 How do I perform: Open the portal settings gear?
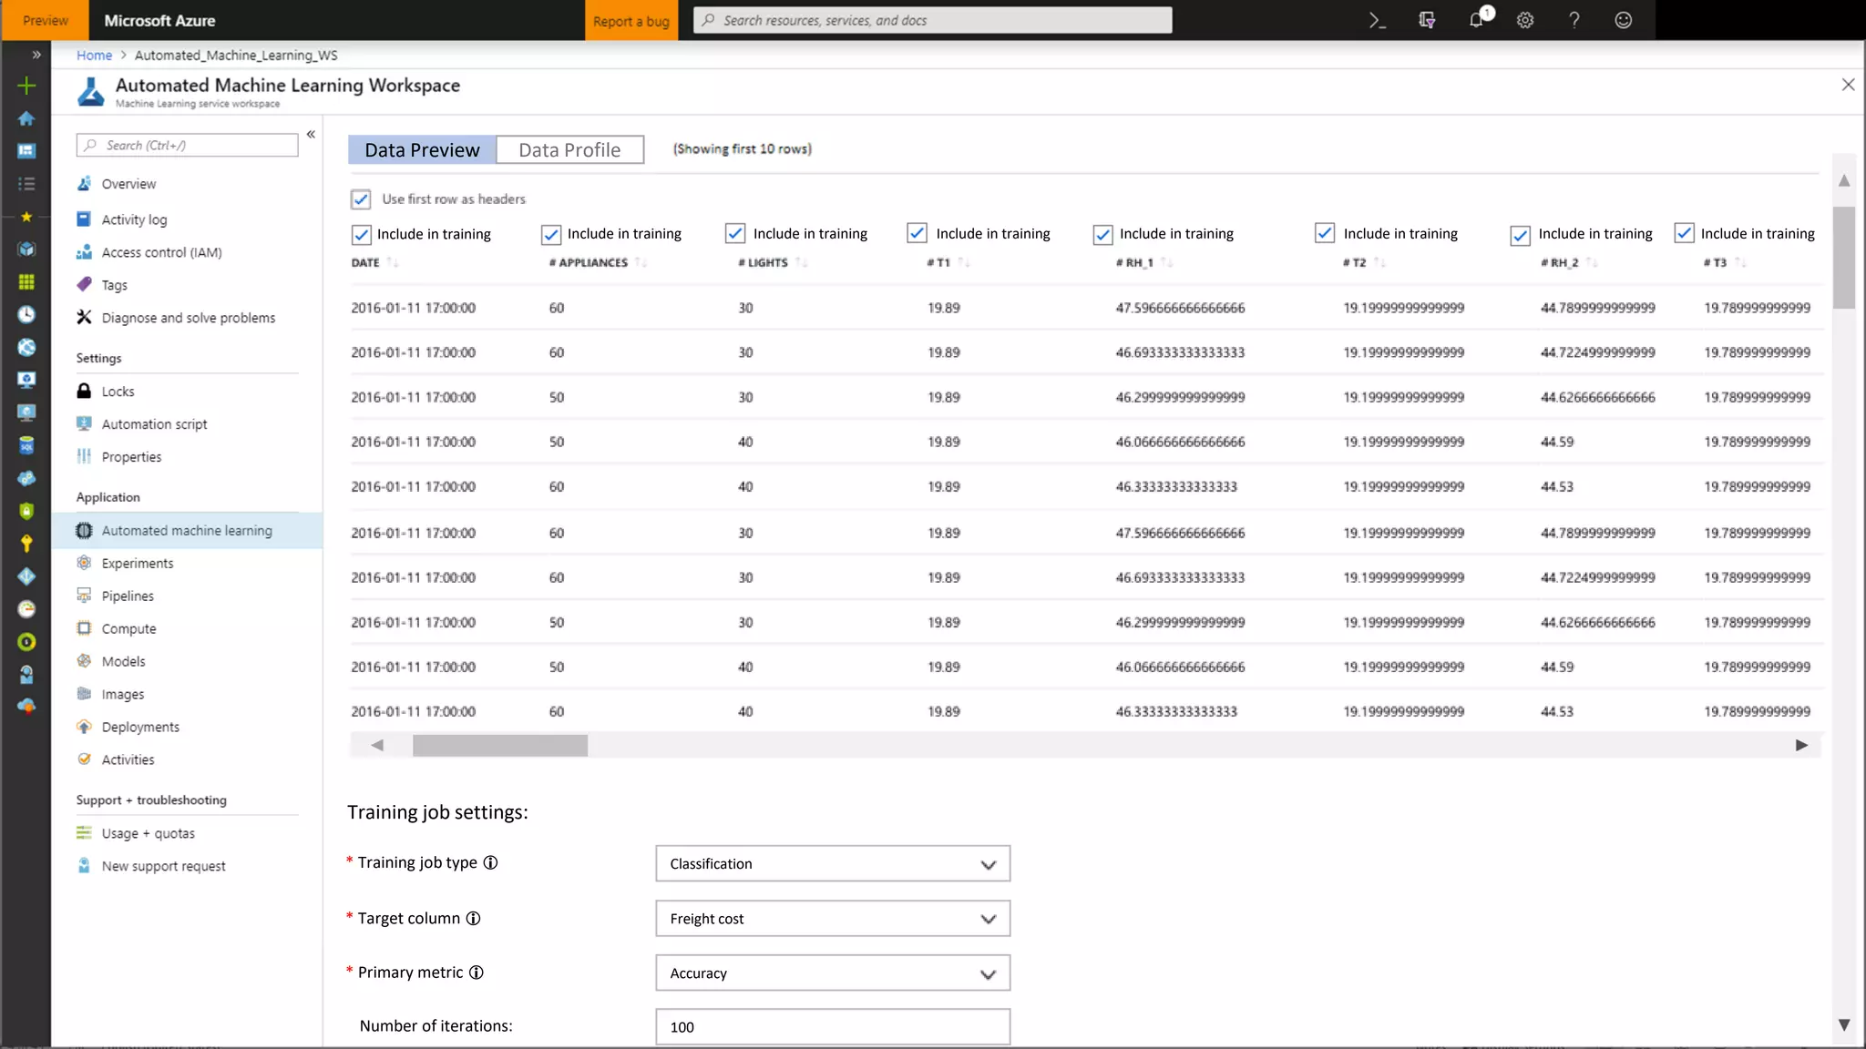click(1525, 20)
